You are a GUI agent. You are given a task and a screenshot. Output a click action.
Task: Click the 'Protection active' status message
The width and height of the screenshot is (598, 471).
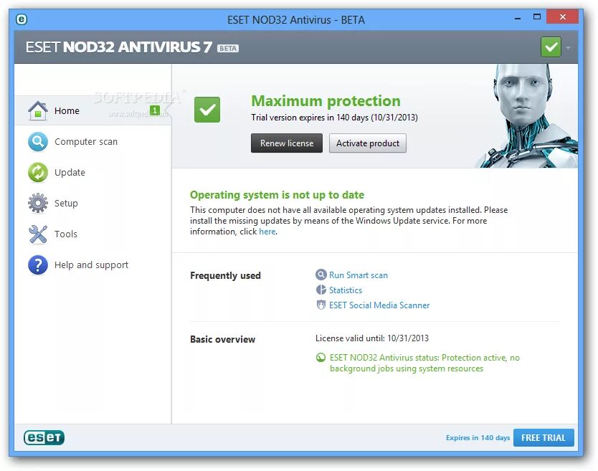click(424, 363)
